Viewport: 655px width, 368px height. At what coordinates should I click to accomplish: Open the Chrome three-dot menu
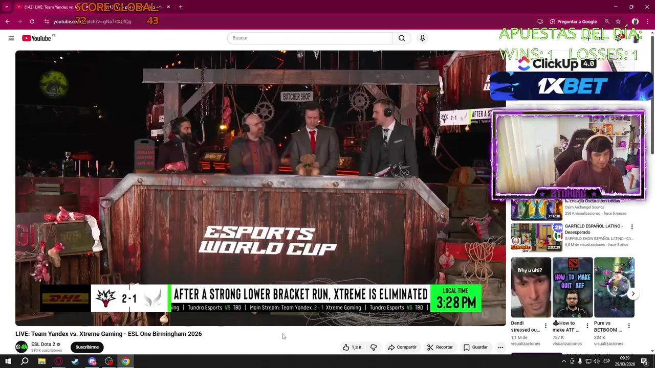[x=648, y=21]
